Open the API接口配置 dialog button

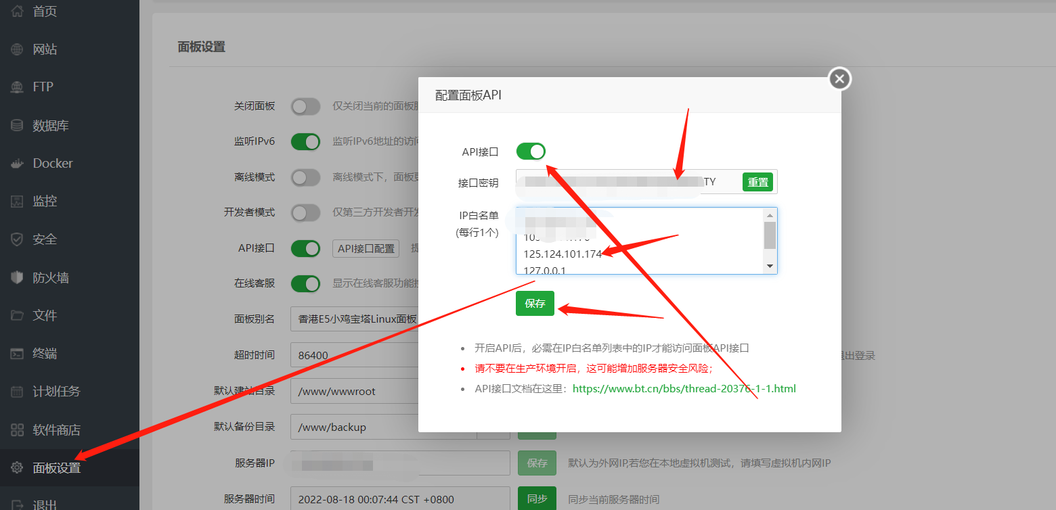[x=366, y=248]
